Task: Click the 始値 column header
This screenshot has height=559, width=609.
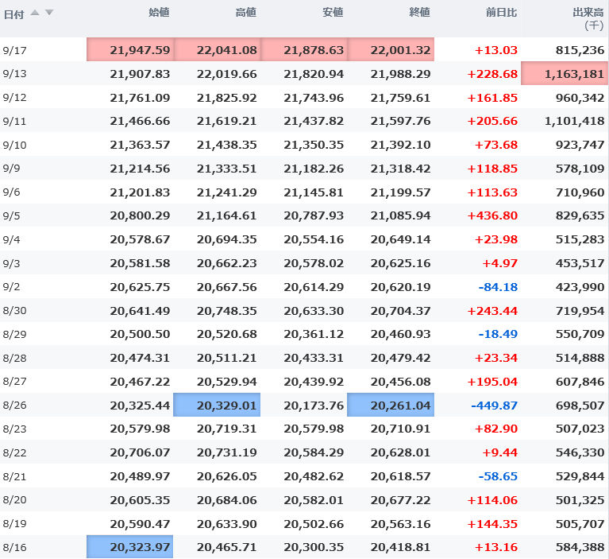Action: click(159, 13)
